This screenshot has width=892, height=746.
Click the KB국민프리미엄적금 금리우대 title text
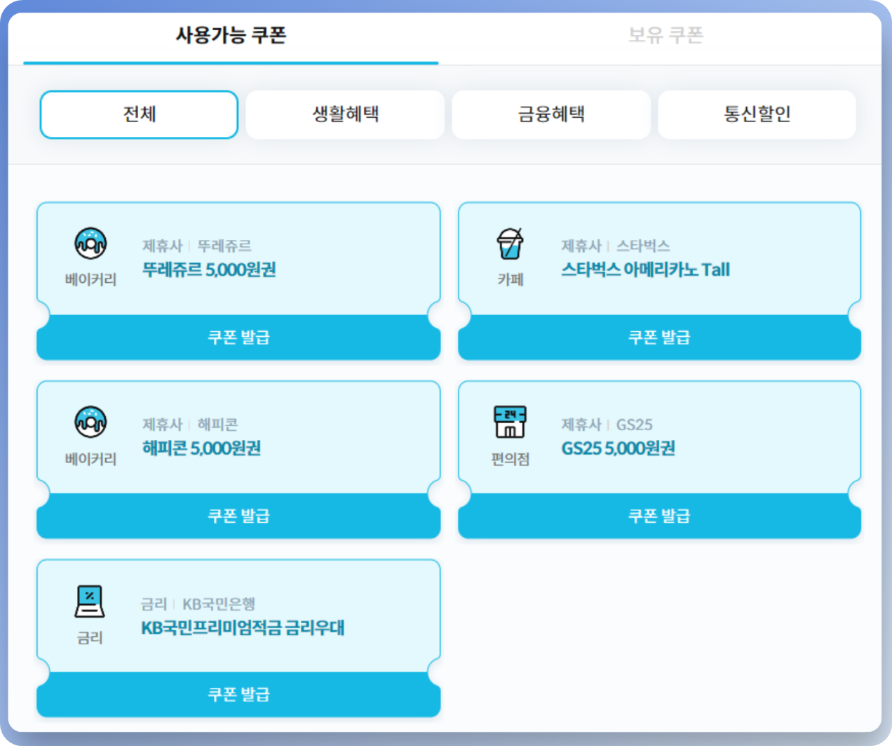click(243, 627)
